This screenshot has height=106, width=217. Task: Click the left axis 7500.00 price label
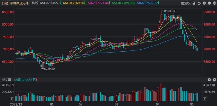(8, 37)
